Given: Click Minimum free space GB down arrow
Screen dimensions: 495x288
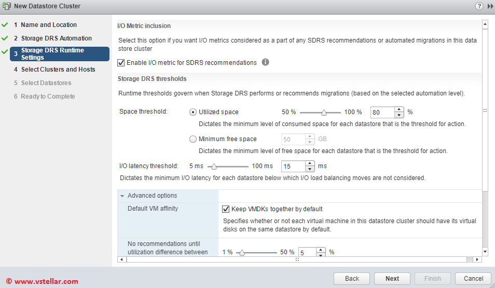Looking at the screenshot, I should pos(310,142).
